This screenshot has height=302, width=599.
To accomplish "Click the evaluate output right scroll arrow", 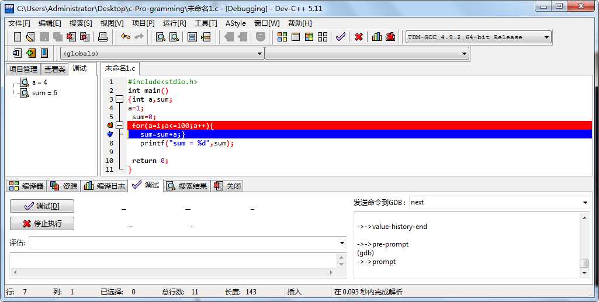I will click(331, 272).
